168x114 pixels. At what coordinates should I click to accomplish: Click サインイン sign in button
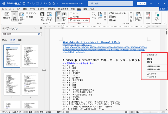click(141, 3)
